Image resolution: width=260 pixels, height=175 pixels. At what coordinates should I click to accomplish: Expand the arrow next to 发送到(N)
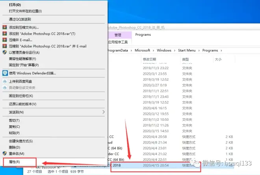pos(104,112)
